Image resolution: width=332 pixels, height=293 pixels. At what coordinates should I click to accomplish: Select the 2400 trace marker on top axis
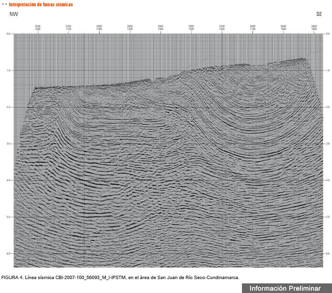(x=99, y=26)
